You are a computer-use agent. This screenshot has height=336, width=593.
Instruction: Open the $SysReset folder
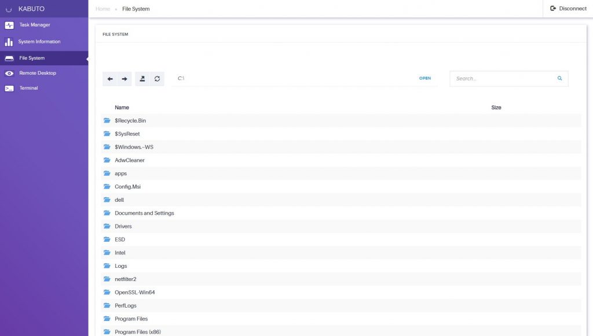click(127, 134)
